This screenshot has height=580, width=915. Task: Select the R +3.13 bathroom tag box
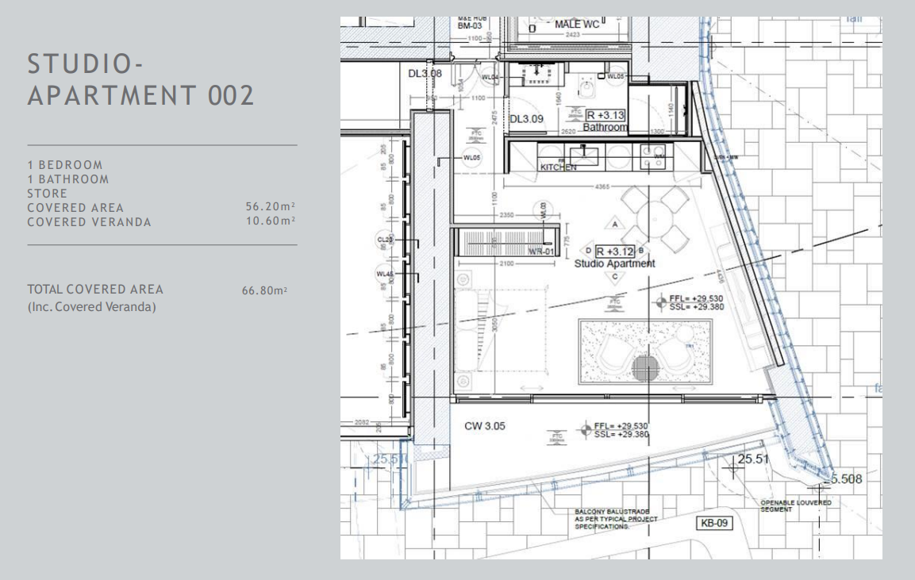coord(605,114)
